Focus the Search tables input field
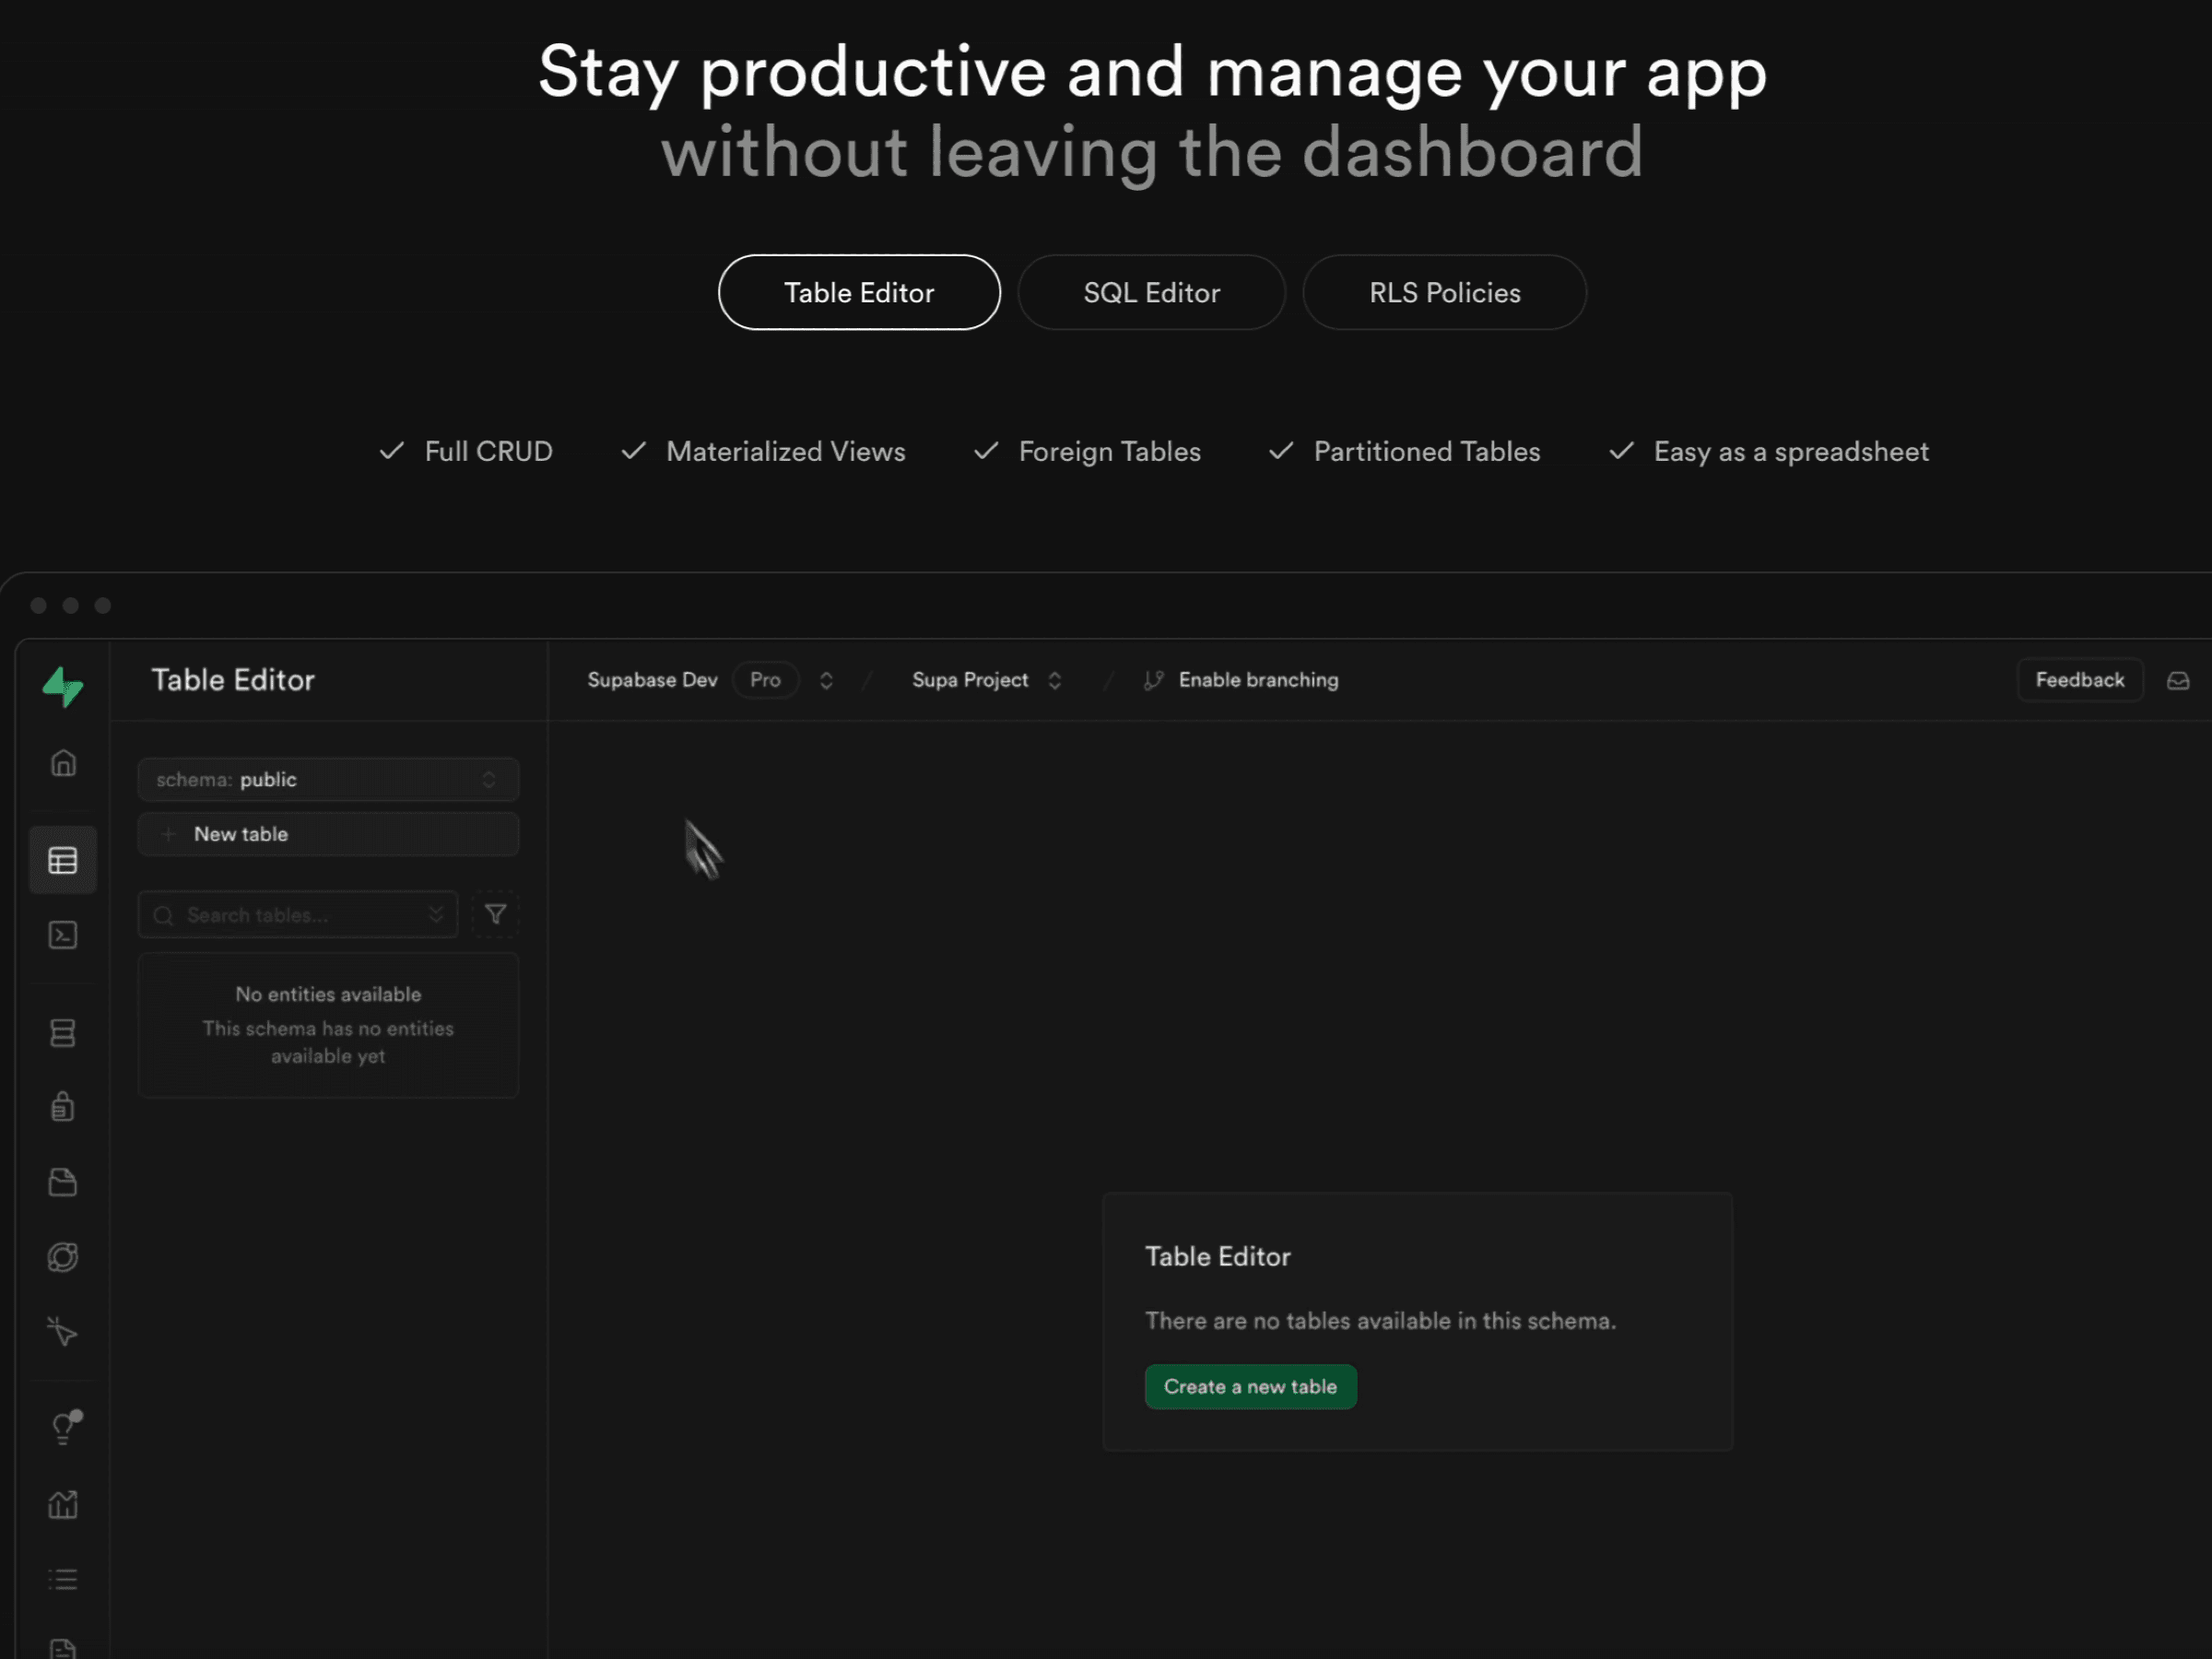The height and width of the screenshot is (1659, 2212). point(298,914)
